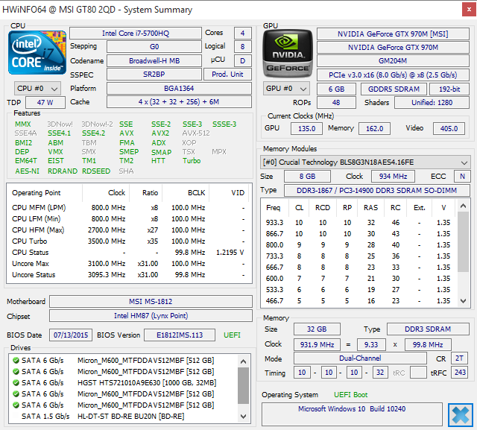Click the Intel Core i7-5700HQ field
The width and height of the screenshot is (477, 430).
(x=136, y=33)
